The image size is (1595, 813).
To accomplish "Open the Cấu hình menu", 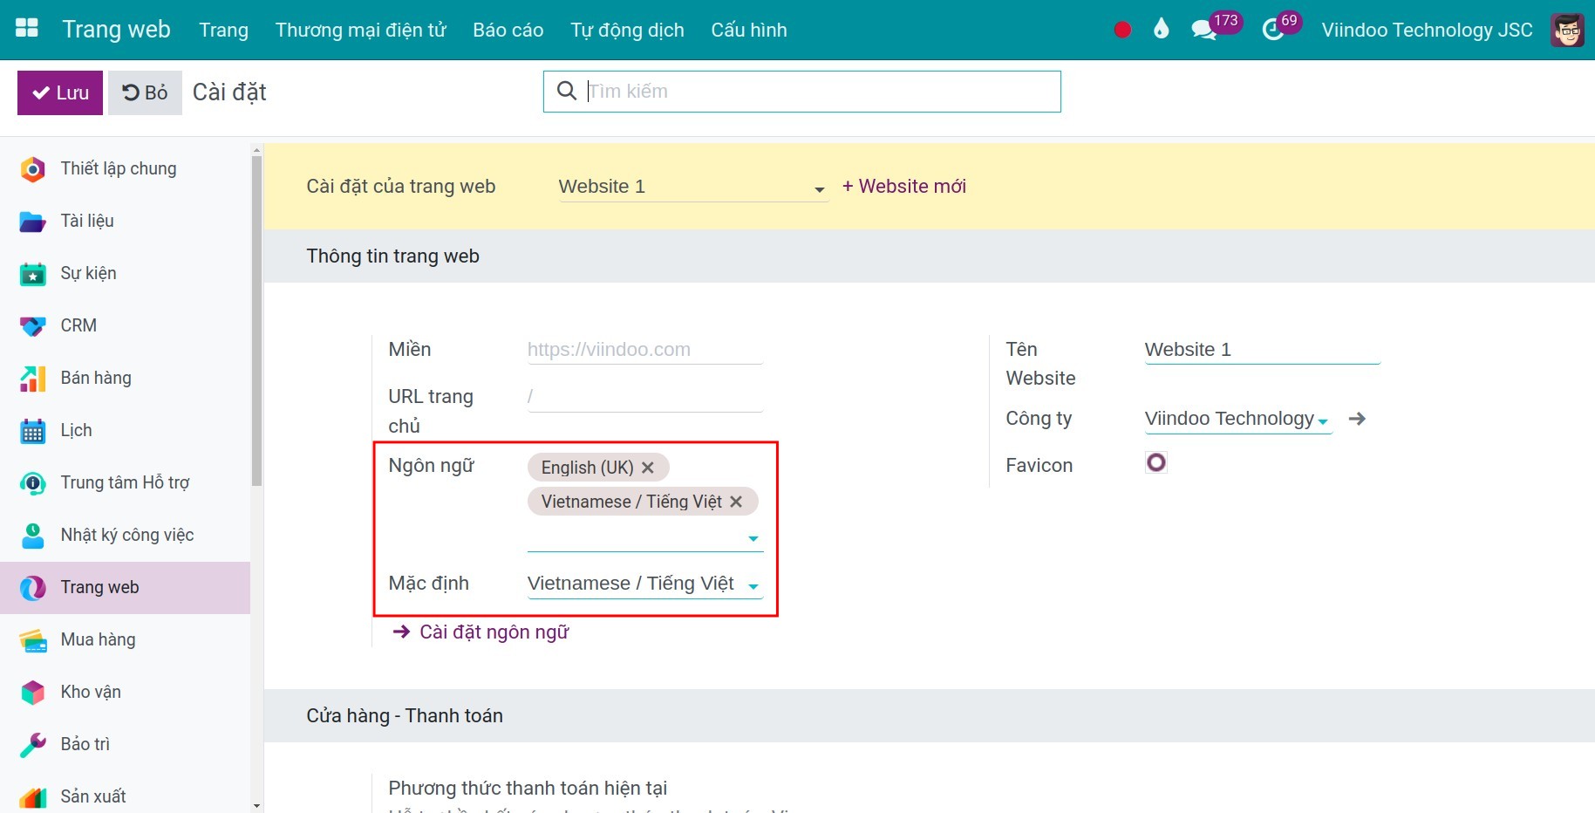I will tap(749, 30).
